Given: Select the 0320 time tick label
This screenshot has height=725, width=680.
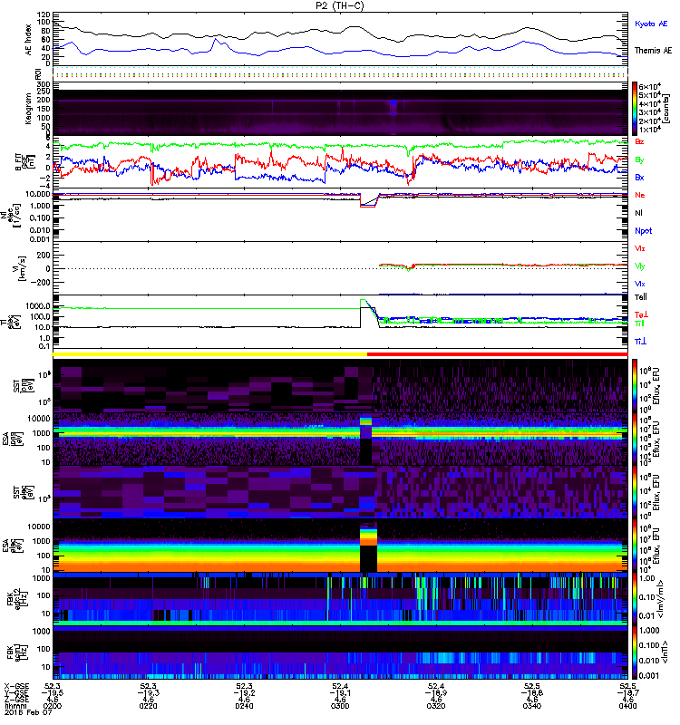Looking at the screenshot, I should click(x=436, y=706).
